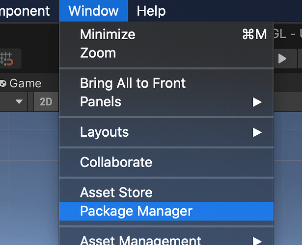Screen dimensions: 302x245
Task: Click the Game view gamepad icon
Action: (3, 83)
